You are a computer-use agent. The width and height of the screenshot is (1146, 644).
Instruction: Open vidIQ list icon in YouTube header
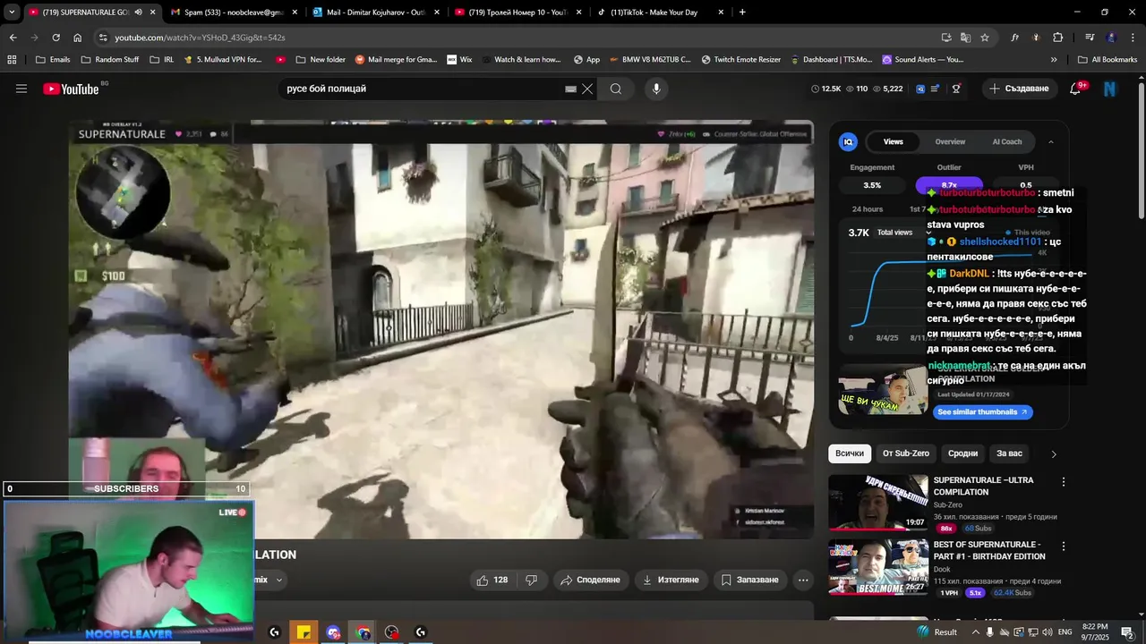coord(936,89)
